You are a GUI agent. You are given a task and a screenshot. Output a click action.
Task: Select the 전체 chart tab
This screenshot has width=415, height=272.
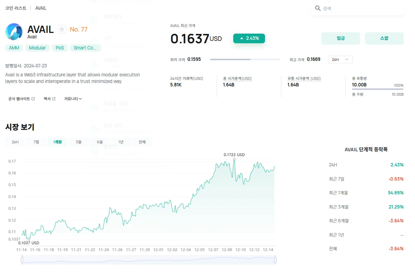pyautogui.click(x=142, y=142)
